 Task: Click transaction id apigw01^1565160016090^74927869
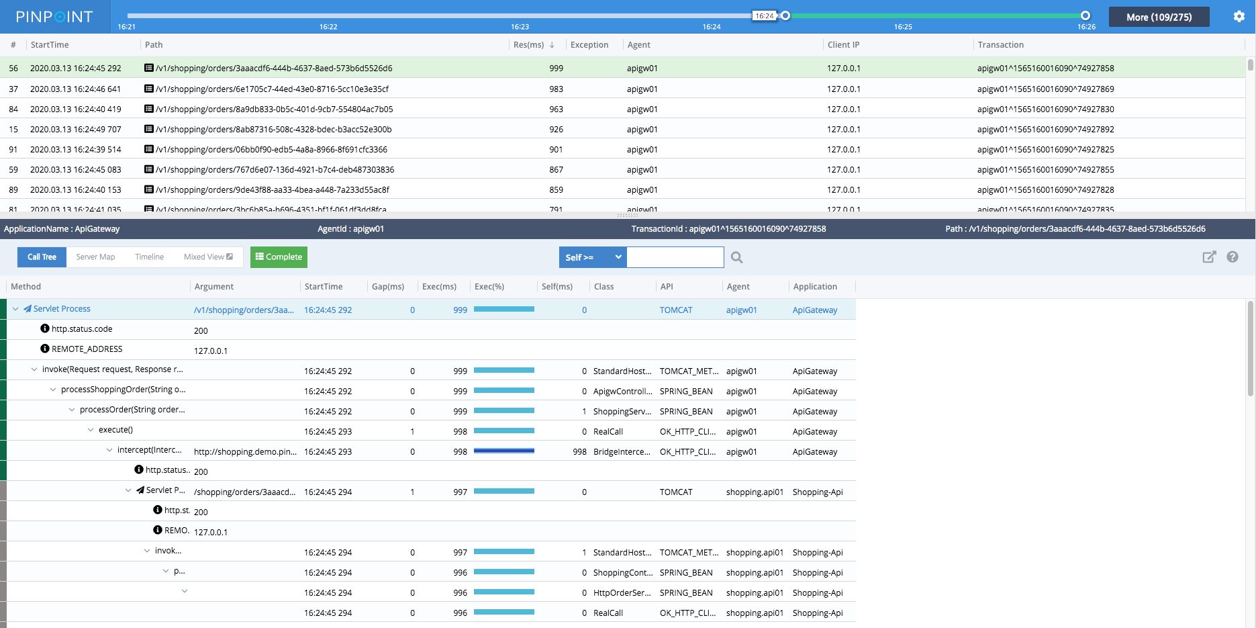(1045, 89)
